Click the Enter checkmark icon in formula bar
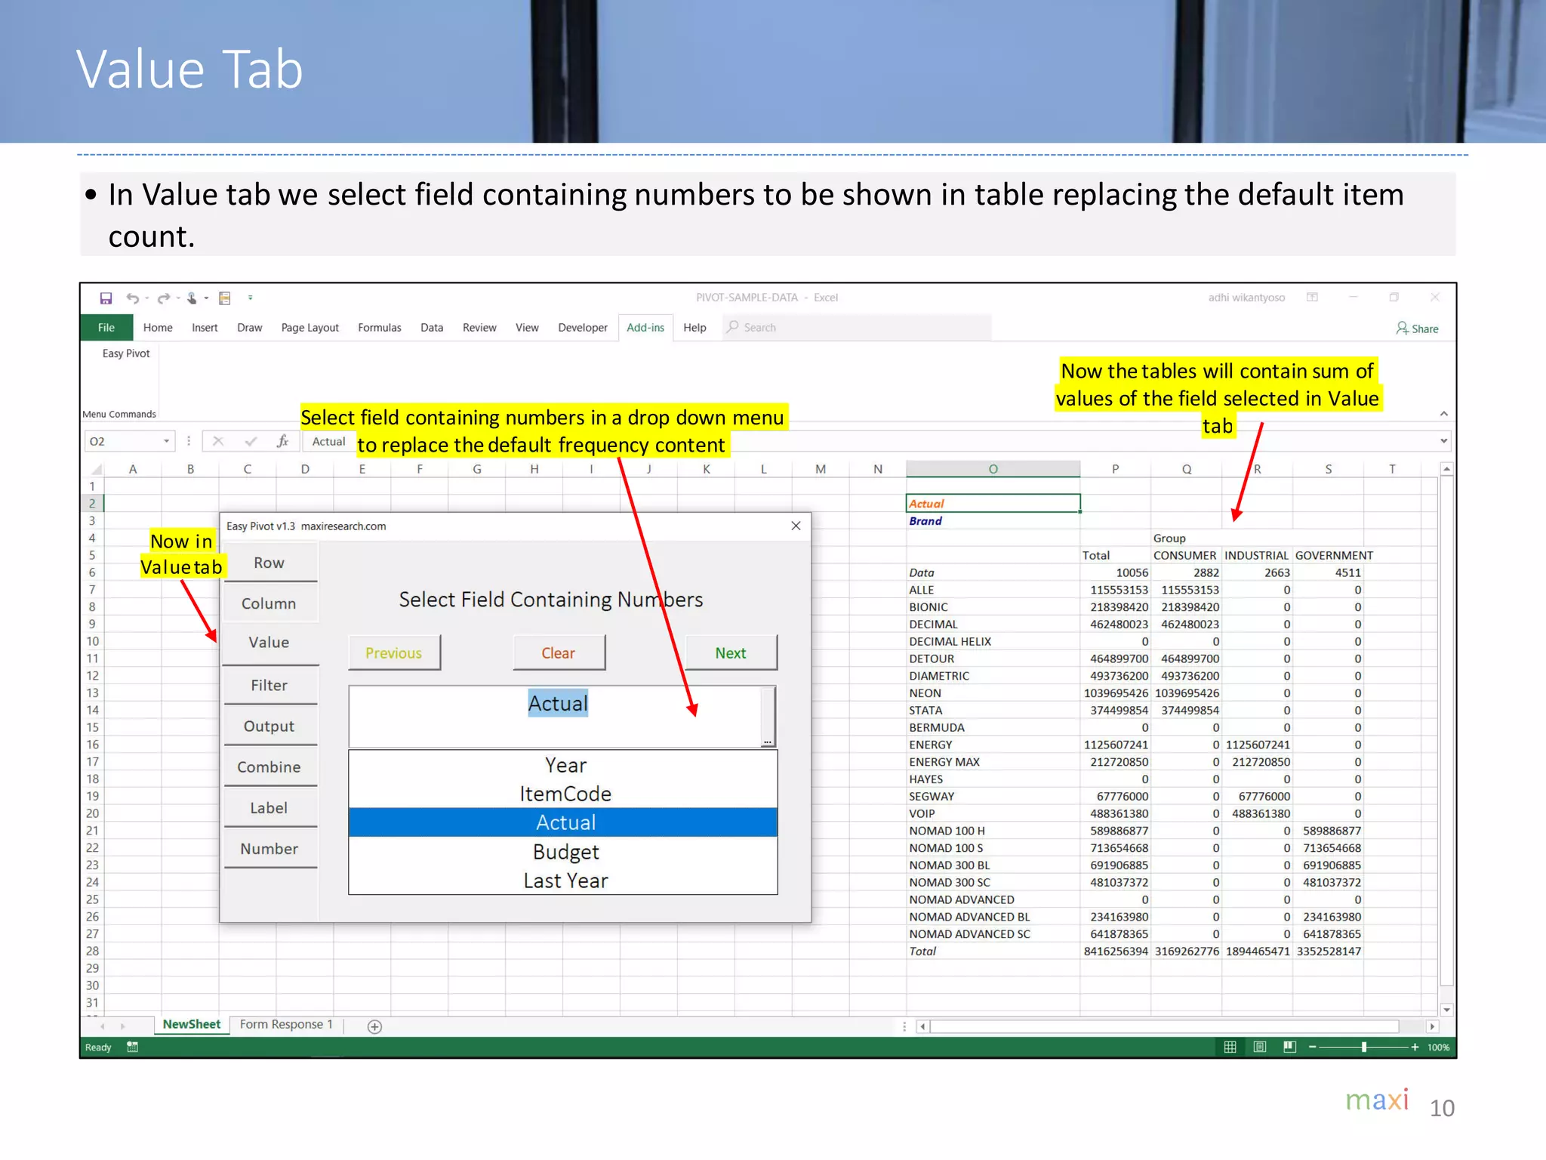The width and height of the screenshot is (1546, 1160). point(251,441)
